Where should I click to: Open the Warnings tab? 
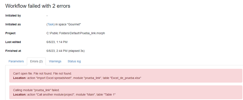(55, 61)
